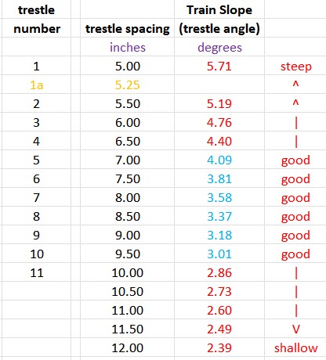
Task: Click trestle number 11 cell
Action: tap(37, 272)
